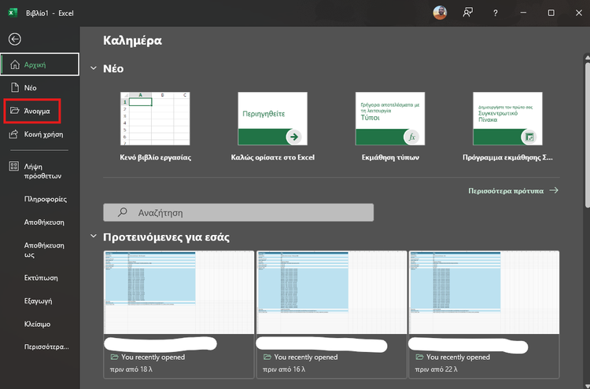
Task: Open the Εκμάθηση τύπων template
Action: [390, 119]
